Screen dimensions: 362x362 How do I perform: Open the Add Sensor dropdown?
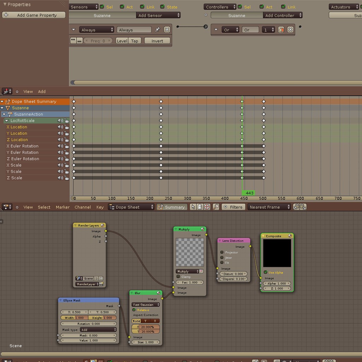point(158,15)
